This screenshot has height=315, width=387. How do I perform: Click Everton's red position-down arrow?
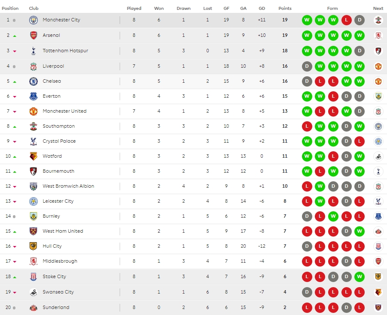pos(15,97)
